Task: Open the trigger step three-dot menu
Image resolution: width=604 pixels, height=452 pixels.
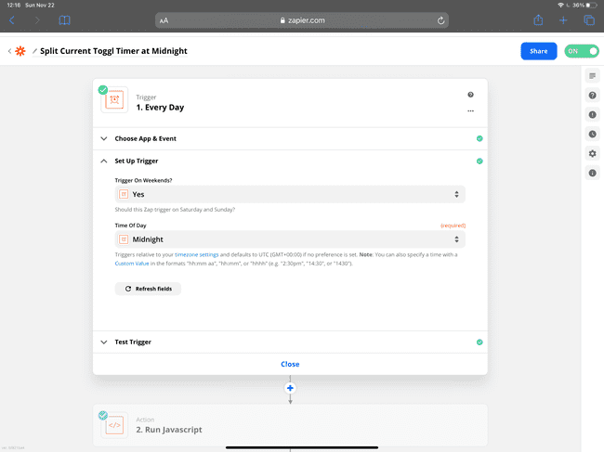Action: click(471, 110)
